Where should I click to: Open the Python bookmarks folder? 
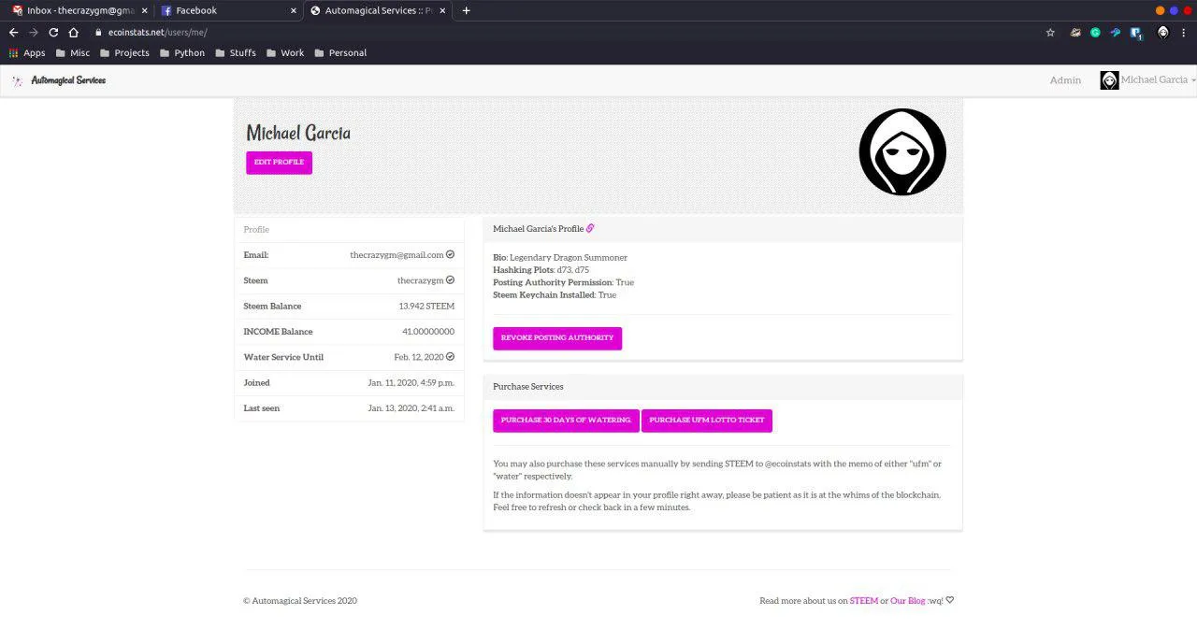tap(181, 52)
